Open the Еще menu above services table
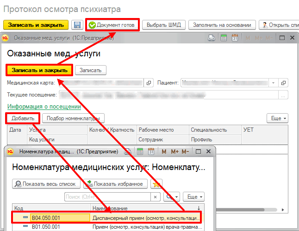Screen dimensions: 299x231 277,118
